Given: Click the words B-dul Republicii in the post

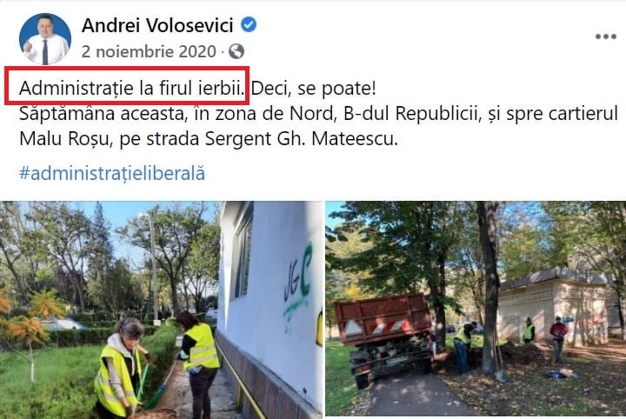Looking at the screenshot, I should pyautogui.click(x=410, y=113).
